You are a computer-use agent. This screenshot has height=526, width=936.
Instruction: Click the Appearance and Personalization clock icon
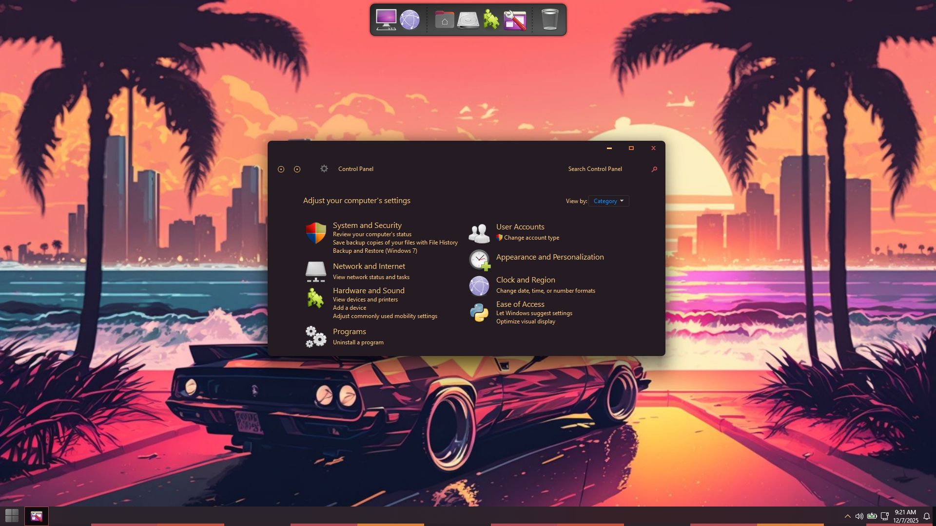[x=479, y=260]
